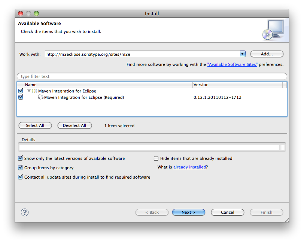
Task: Open the Available Software Sites link
Action: click(x=232, y=64)
